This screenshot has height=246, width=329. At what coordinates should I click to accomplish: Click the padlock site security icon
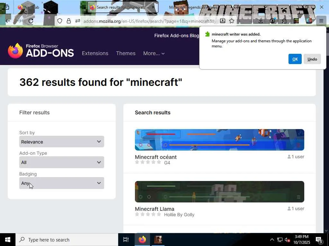[69, 21]
